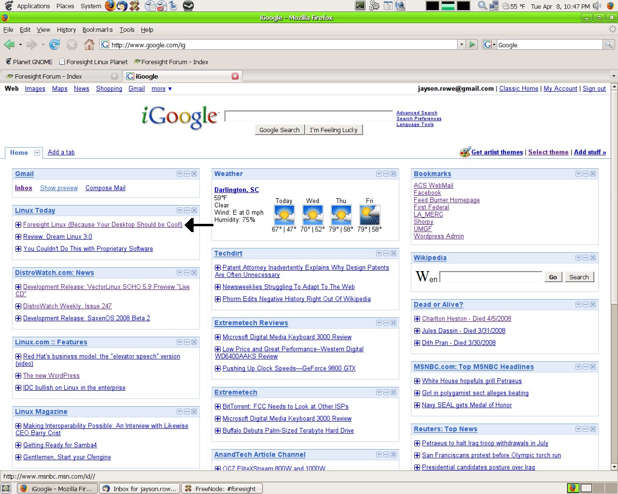618x494 pixels.
Task: Launch Thunderbird from the GNOME panel
Action: 122,6
